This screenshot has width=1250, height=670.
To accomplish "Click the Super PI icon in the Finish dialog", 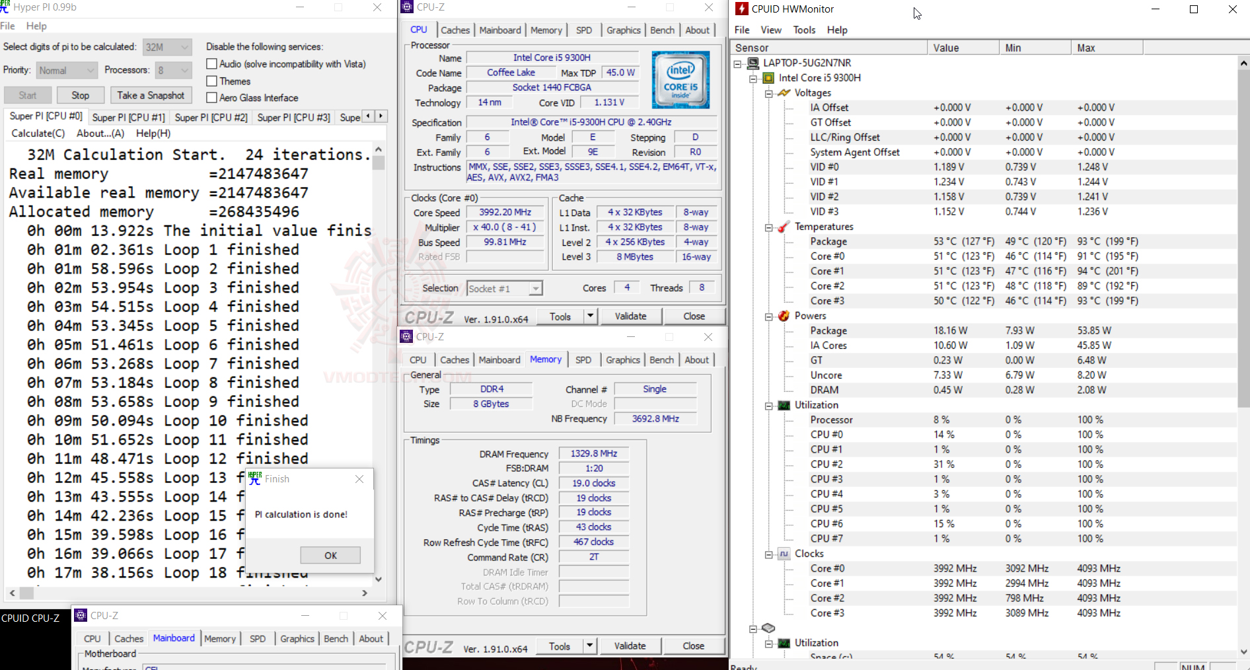I will point(254,478).
